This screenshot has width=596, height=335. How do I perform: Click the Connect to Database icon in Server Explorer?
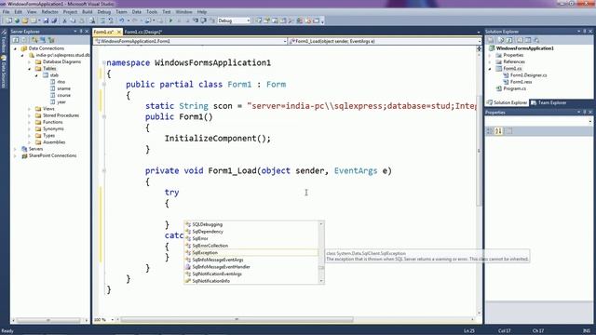(34, 40)
